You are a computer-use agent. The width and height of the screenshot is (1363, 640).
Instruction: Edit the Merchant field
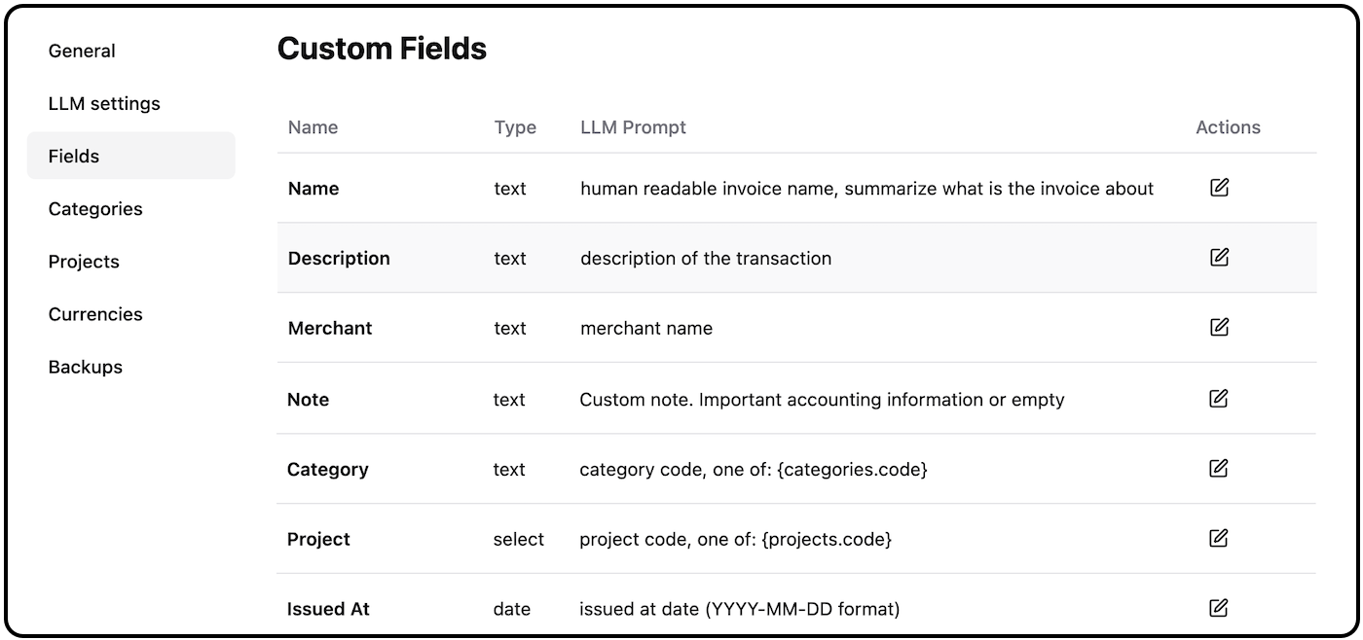pos(1219,327)
